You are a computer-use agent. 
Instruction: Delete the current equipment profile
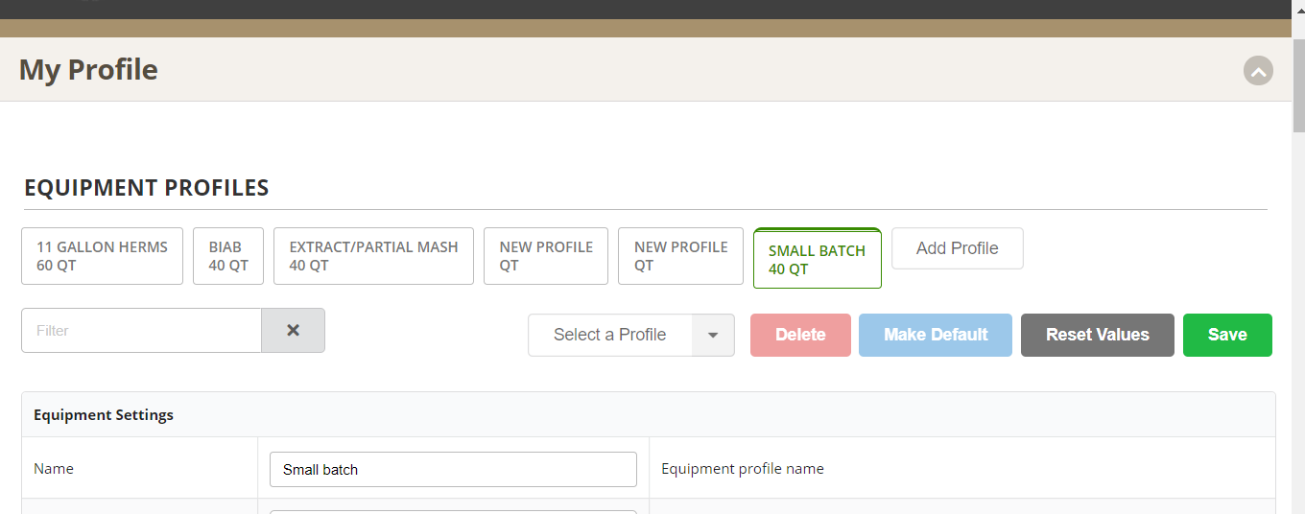pyautogui.click(x=800, y=335)
